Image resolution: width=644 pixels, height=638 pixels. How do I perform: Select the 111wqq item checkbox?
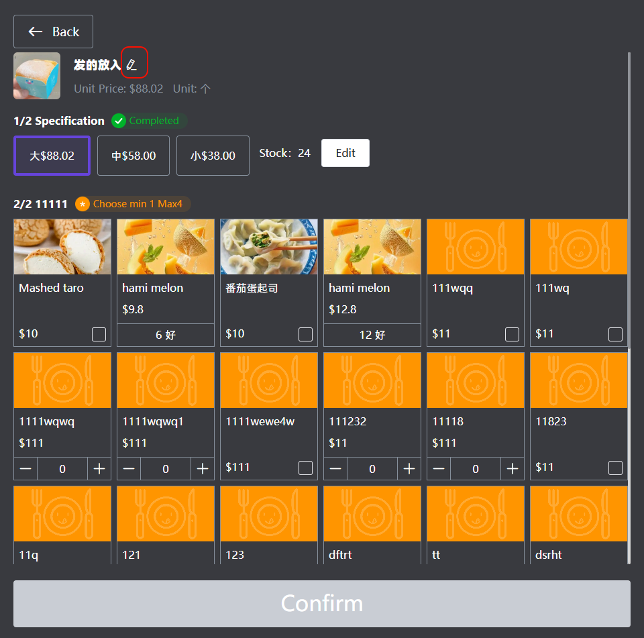click(512, 334)
